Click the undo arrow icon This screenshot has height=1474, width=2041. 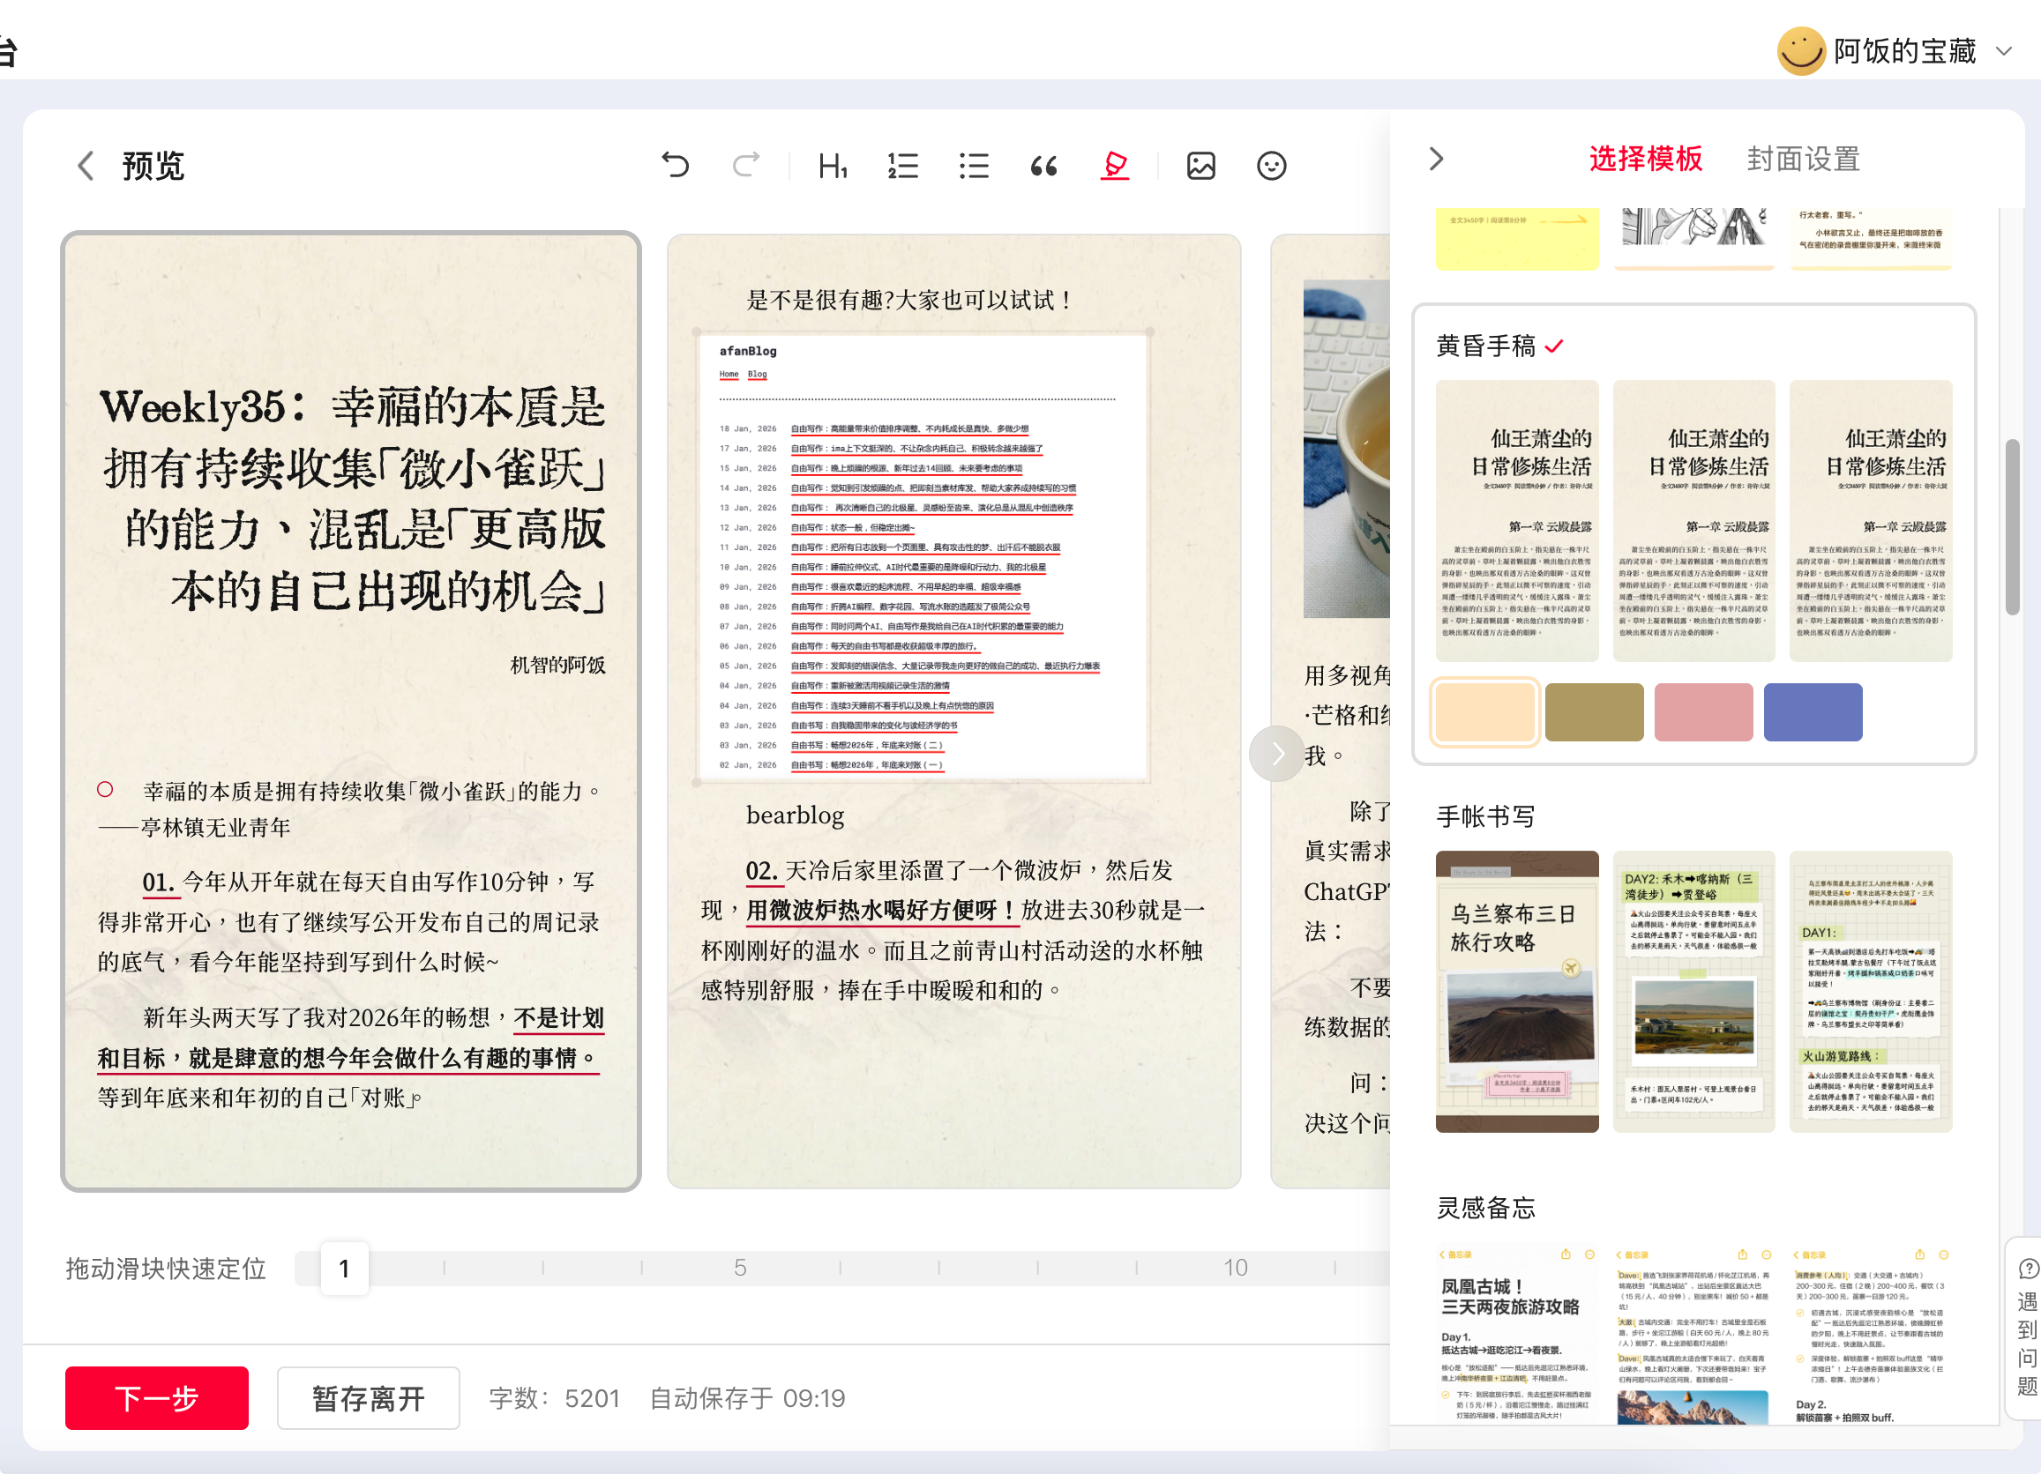point(675,166)
